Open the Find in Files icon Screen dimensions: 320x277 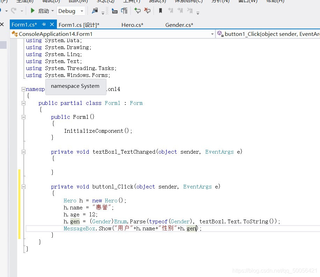click(x=95, y=10)
